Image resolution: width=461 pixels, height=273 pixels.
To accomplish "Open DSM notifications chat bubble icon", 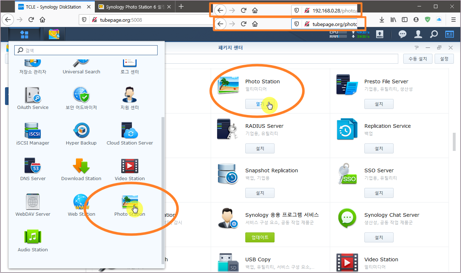I will tap(403, 34).
